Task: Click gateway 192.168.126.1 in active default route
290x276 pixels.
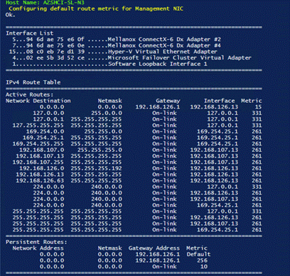Action: (x=158, y=107)
